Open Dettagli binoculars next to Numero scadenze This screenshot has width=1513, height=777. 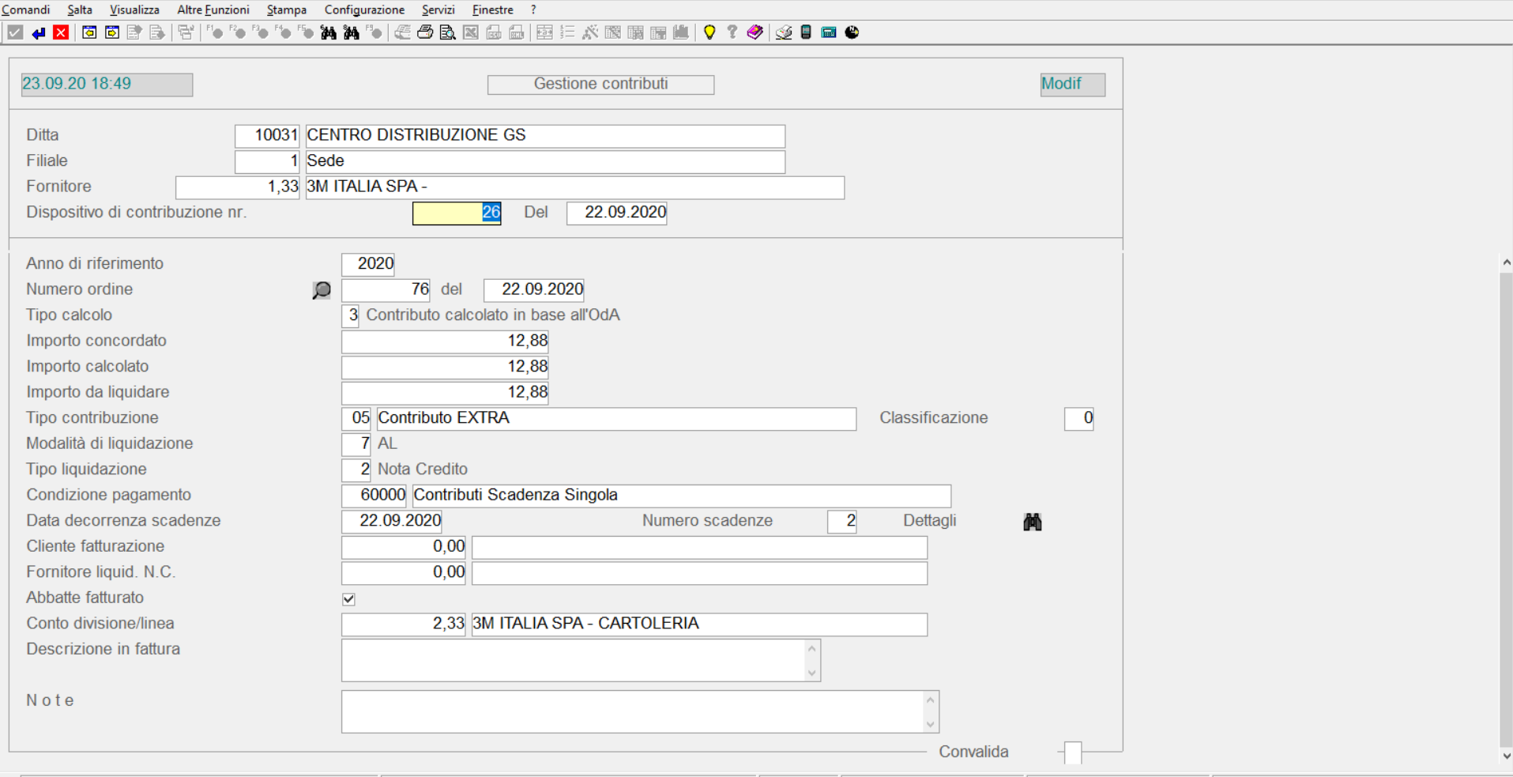(1032, 522)
